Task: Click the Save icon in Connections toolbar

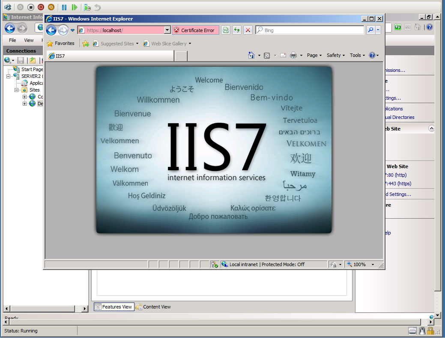Action: point(21,60)
